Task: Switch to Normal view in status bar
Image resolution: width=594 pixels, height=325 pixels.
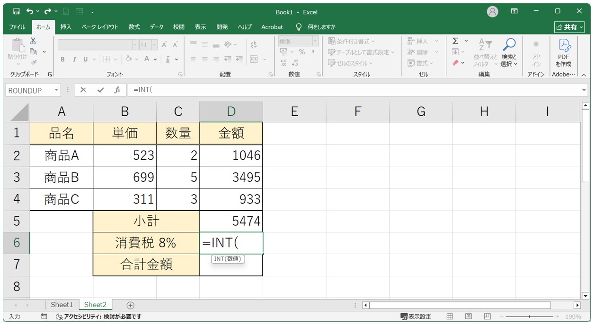Action: tap(450, 316)
